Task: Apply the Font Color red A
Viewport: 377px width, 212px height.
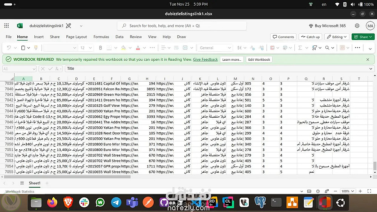Action: tap(138, 48)
